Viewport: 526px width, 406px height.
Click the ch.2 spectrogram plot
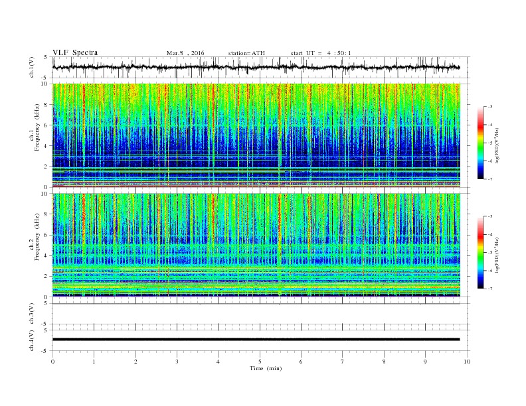(256, 245)
